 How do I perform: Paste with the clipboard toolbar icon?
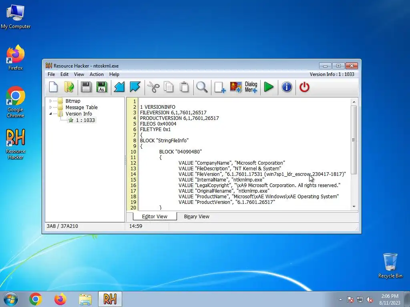pos(184,87)
